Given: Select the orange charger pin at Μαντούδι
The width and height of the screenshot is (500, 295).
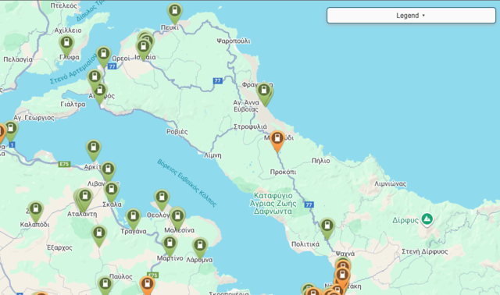Looking at the screenshot, I should pyautogui.click(x=277, y=141).
